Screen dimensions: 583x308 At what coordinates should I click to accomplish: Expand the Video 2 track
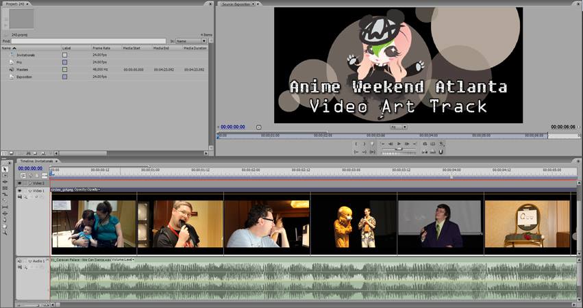(x=29, y=183)
